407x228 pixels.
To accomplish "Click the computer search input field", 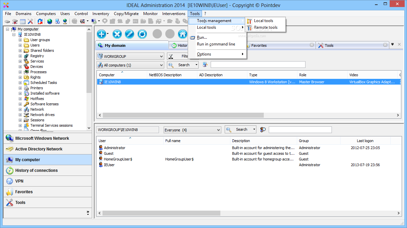I will 258,65.
